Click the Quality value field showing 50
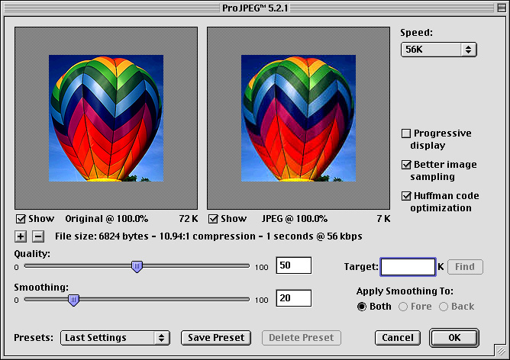This screenshot has height=360, width=510. (293, 265)
